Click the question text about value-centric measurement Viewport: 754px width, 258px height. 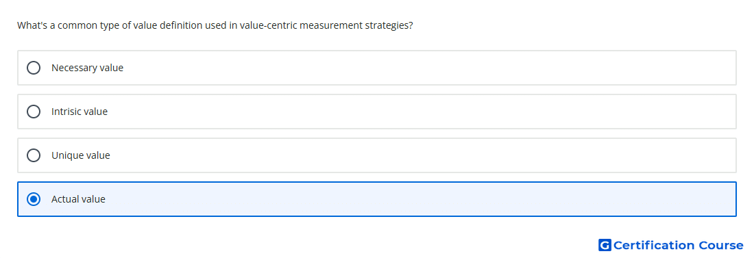coord(215,25)
